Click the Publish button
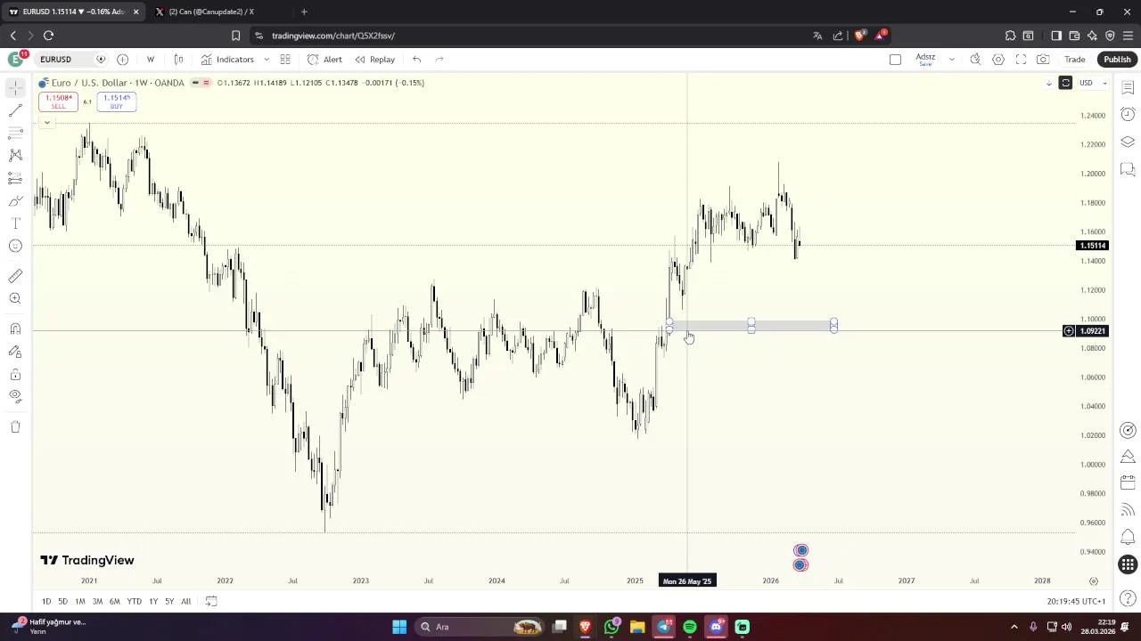1141x641 pixels. tap(1116, 60)
